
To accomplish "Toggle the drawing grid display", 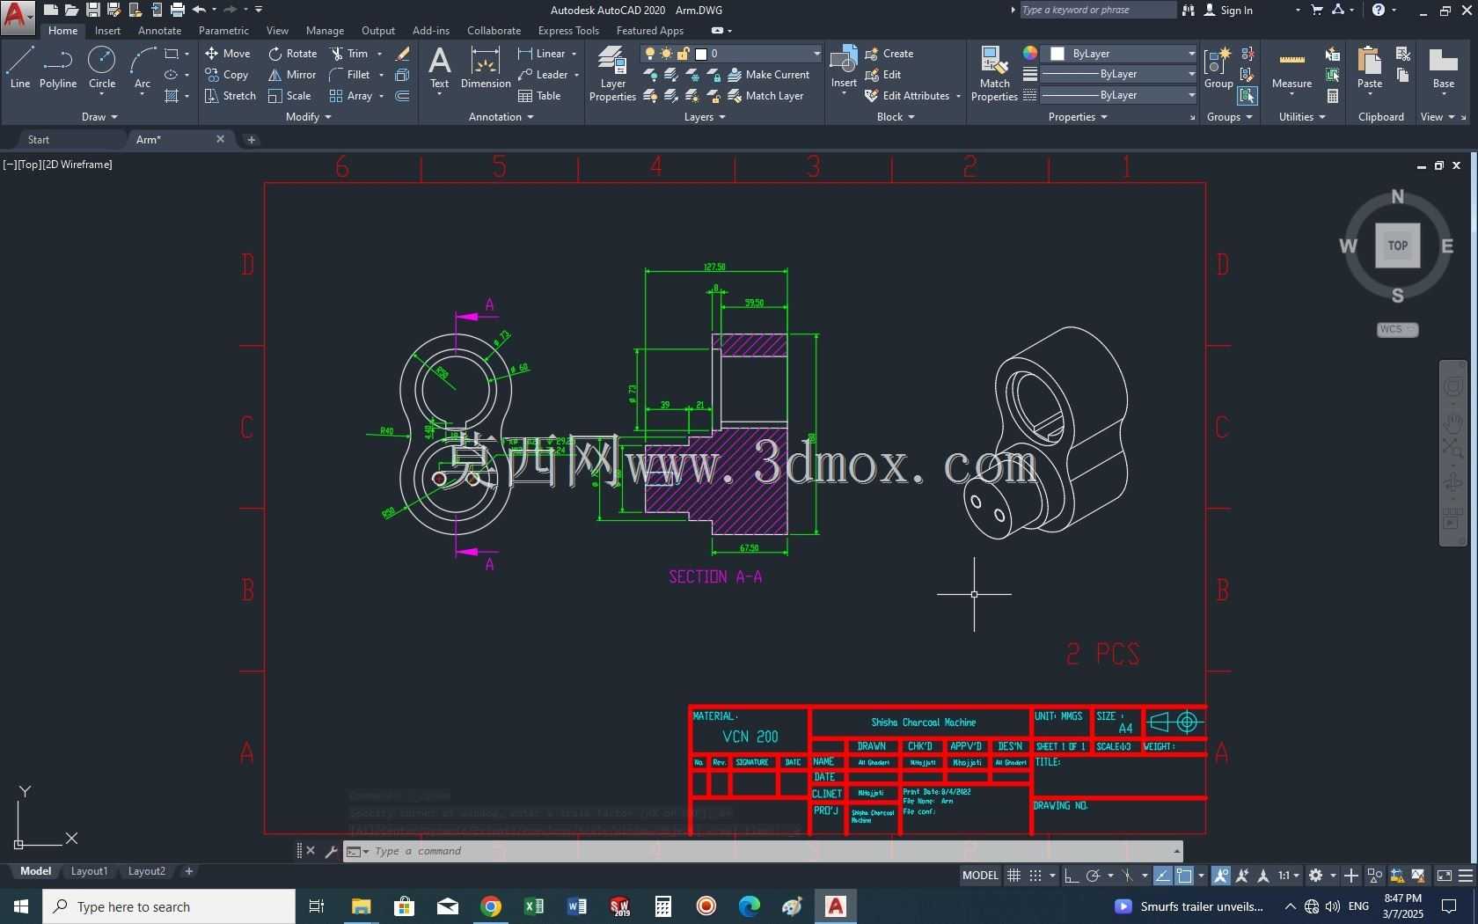I will (x=1013, y=876).
